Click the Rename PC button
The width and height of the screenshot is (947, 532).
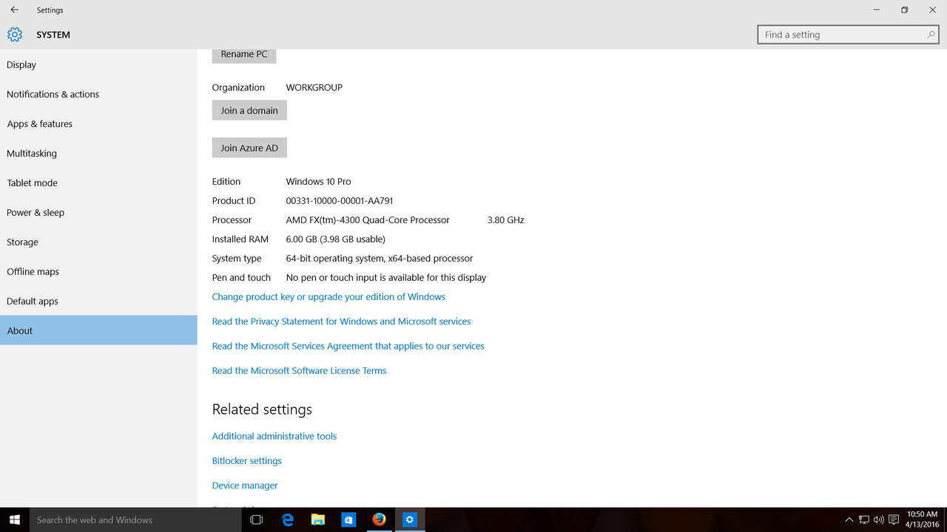coord(244,55)
